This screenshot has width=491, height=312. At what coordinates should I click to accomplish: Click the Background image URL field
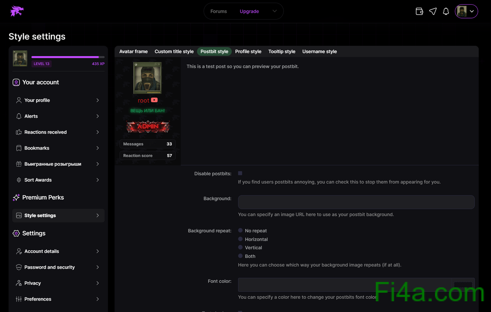356,202
